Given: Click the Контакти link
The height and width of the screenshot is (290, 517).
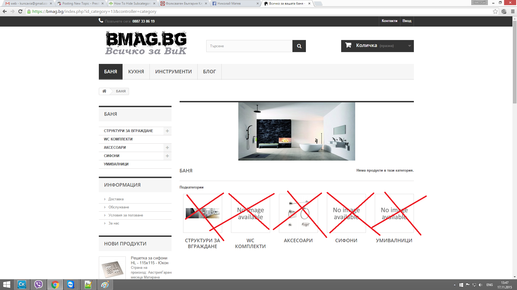Looking at the screenshot, I should tap(389, 21).
